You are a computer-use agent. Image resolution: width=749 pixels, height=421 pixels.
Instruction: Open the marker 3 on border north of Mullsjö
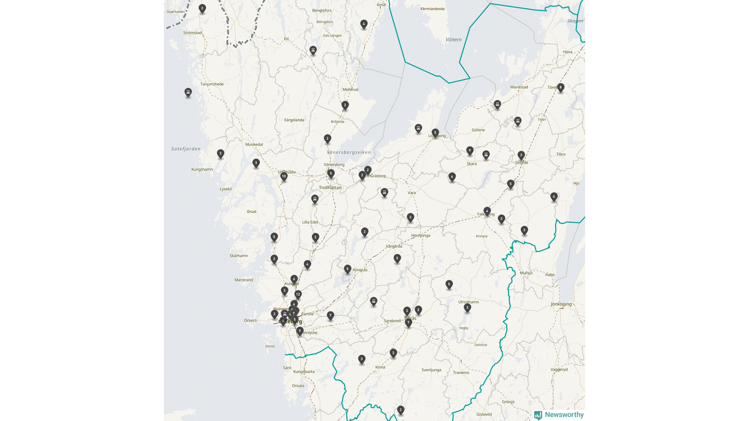click(x=524, y=230)
